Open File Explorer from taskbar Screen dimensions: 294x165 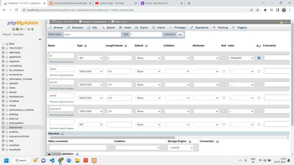(77, 160)
